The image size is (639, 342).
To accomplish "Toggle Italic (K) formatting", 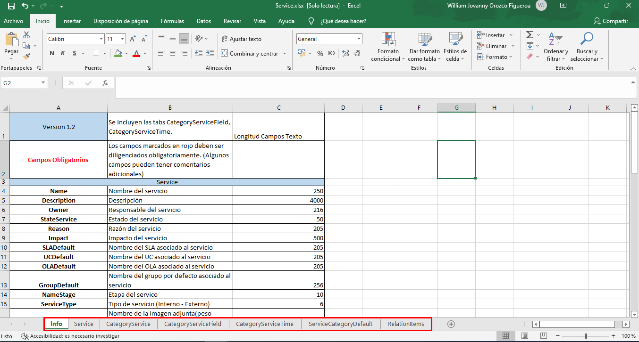I will 63,53.
